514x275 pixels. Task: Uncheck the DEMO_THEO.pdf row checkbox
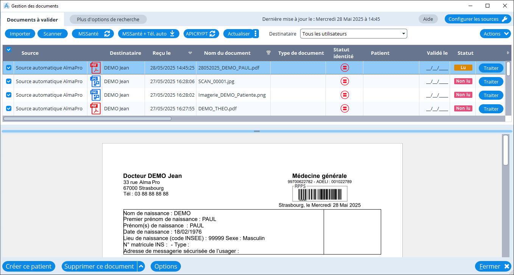coord(9,109)
